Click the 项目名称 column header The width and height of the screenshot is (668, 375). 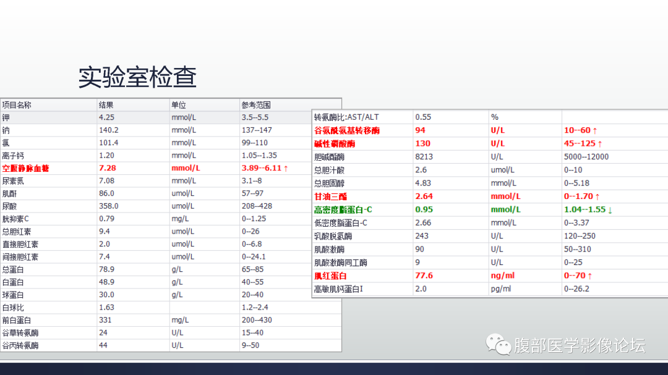(x=17, y=105)
